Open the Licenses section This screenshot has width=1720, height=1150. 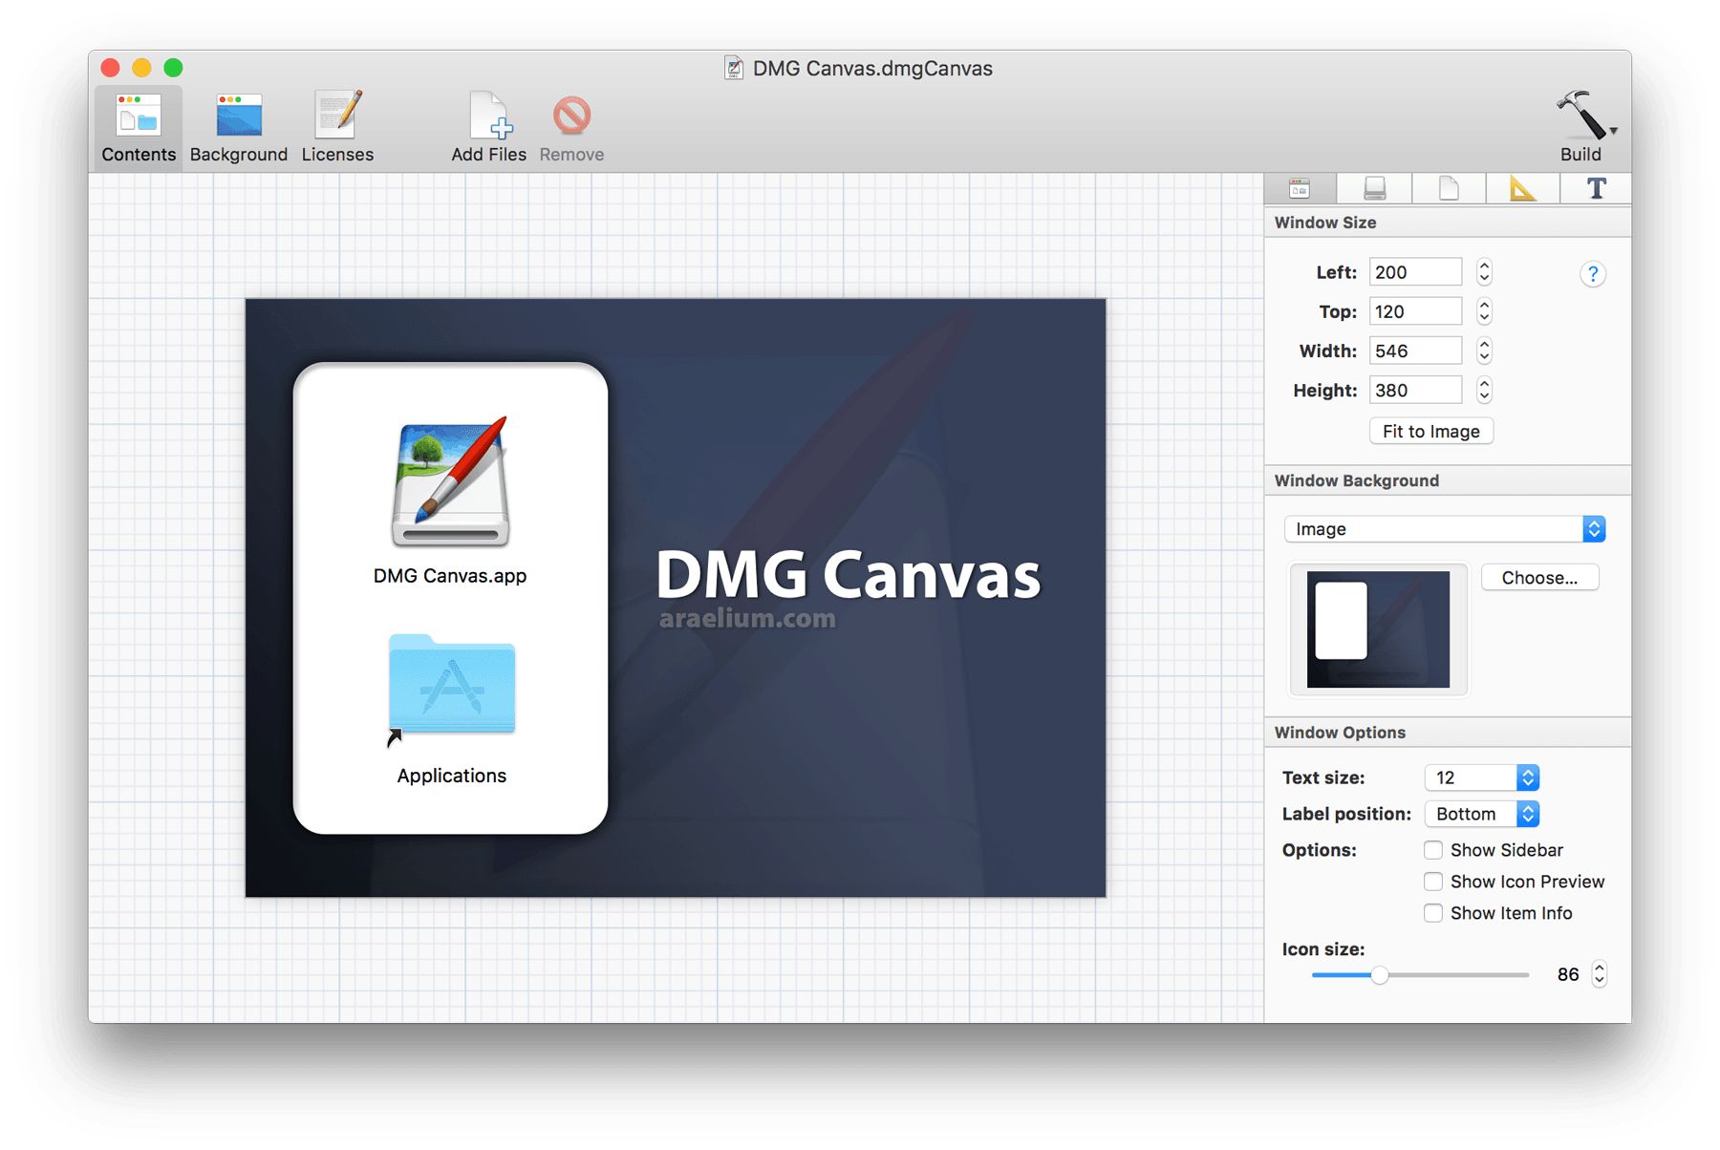pyautogui.click(x=336, y=124)
